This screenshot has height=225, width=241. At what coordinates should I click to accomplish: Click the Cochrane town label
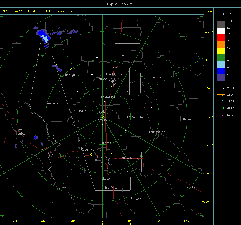pos(88,150)
